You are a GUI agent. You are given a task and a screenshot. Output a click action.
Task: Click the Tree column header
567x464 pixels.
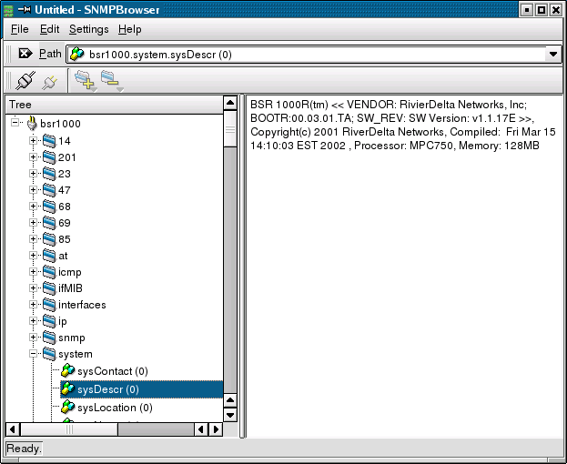(115, 105)
